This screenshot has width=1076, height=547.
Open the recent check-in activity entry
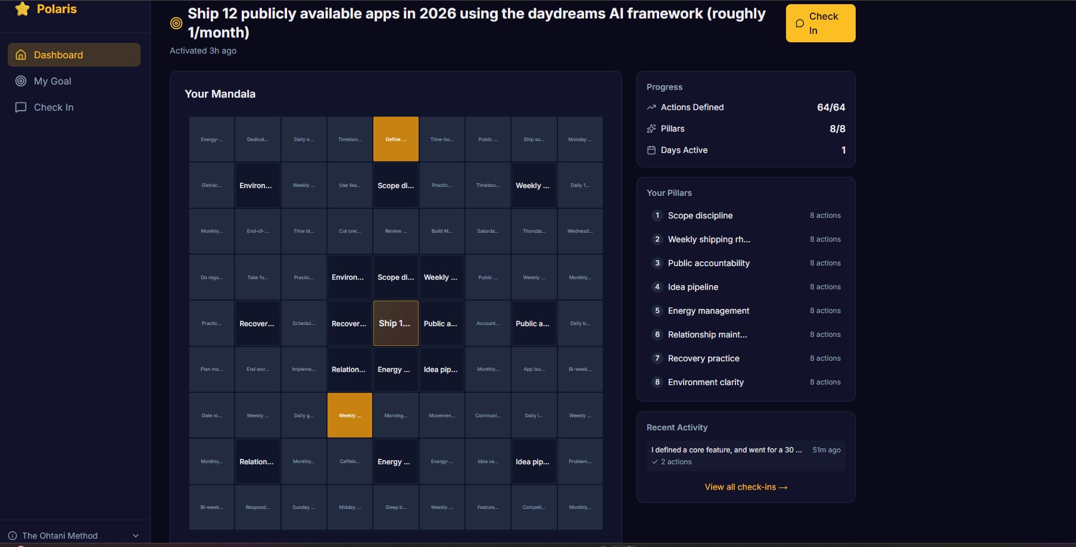click(x=746, y=455)
